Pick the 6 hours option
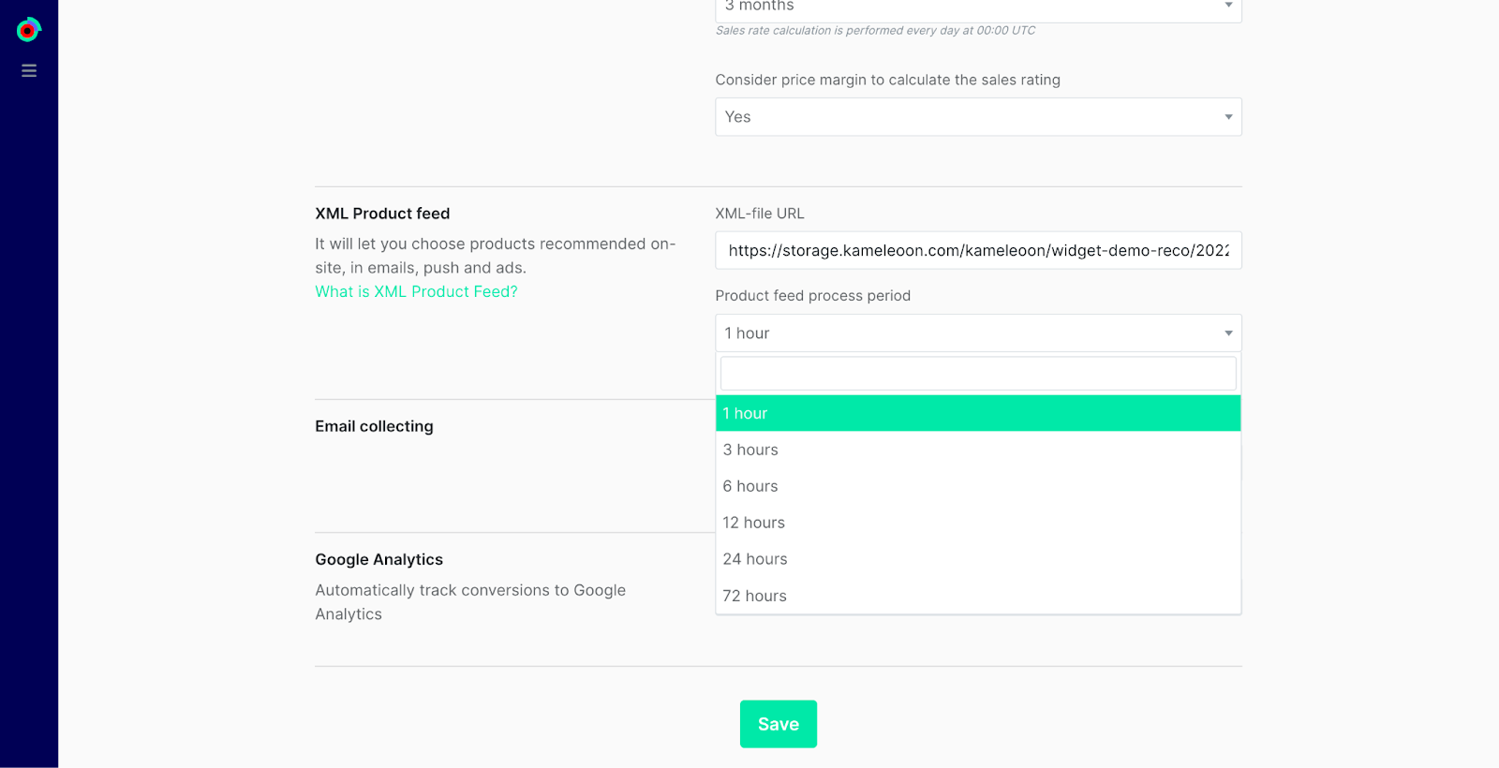 tap(977, 487)
